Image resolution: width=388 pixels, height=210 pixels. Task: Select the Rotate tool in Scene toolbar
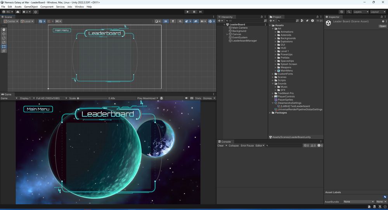[x=4, y=38]
